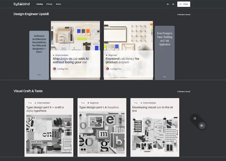Toggle light theme sun icon
The width and height of the screenshot is (226, 161).
pyautogui.click(x=173, y=4)
